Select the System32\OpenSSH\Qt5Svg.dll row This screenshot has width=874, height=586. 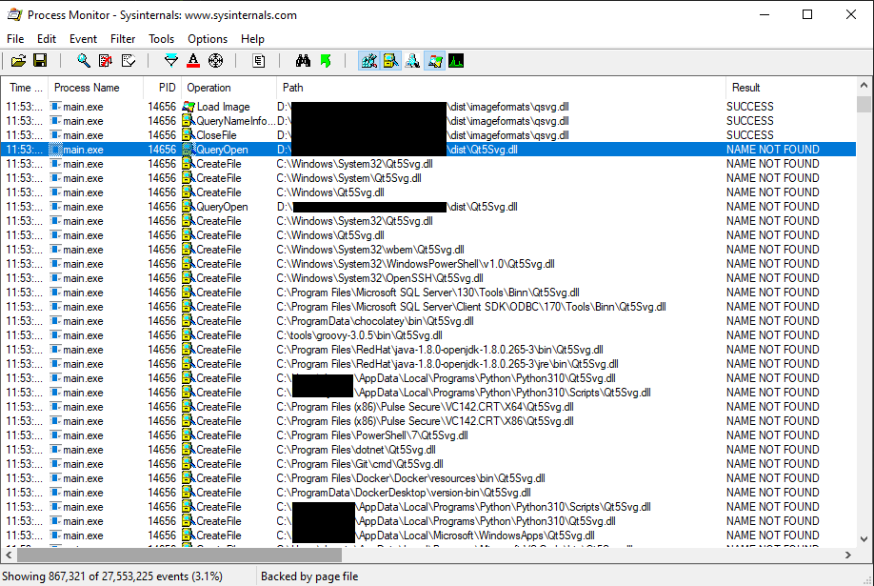(x=428, y=278)
